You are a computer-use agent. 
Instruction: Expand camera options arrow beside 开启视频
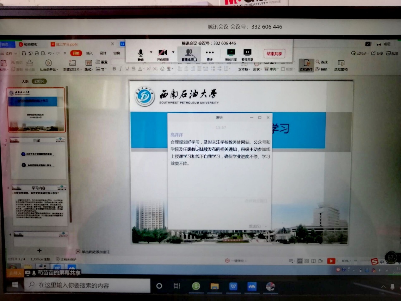(x=173, y=52)
